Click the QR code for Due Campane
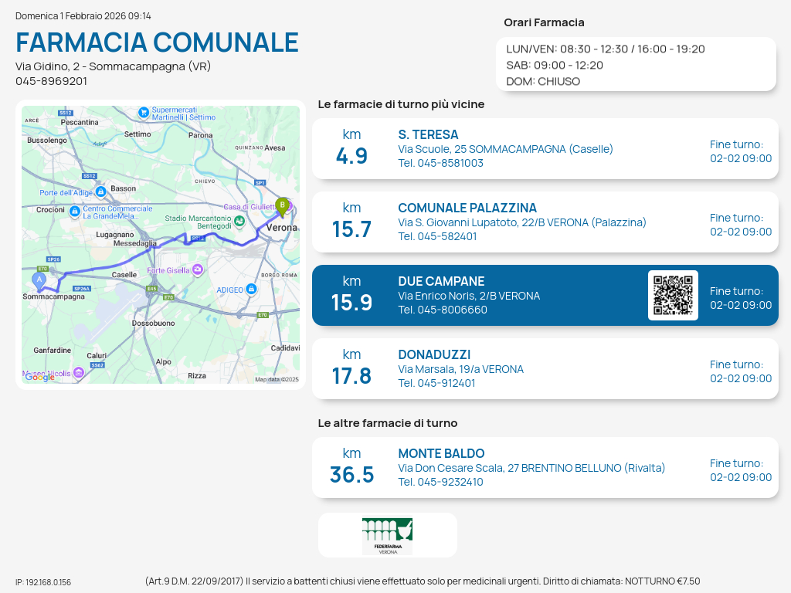This screenshot has height=593, width=791. pos(673,295)
